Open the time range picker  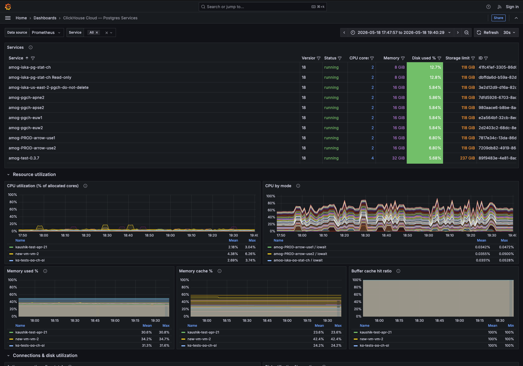coord(401,33)
